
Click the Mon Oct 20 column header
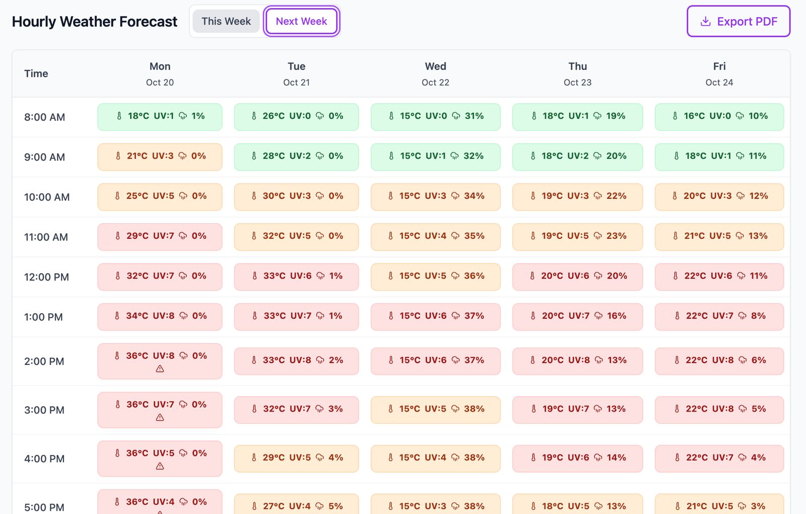pos(160,74)
